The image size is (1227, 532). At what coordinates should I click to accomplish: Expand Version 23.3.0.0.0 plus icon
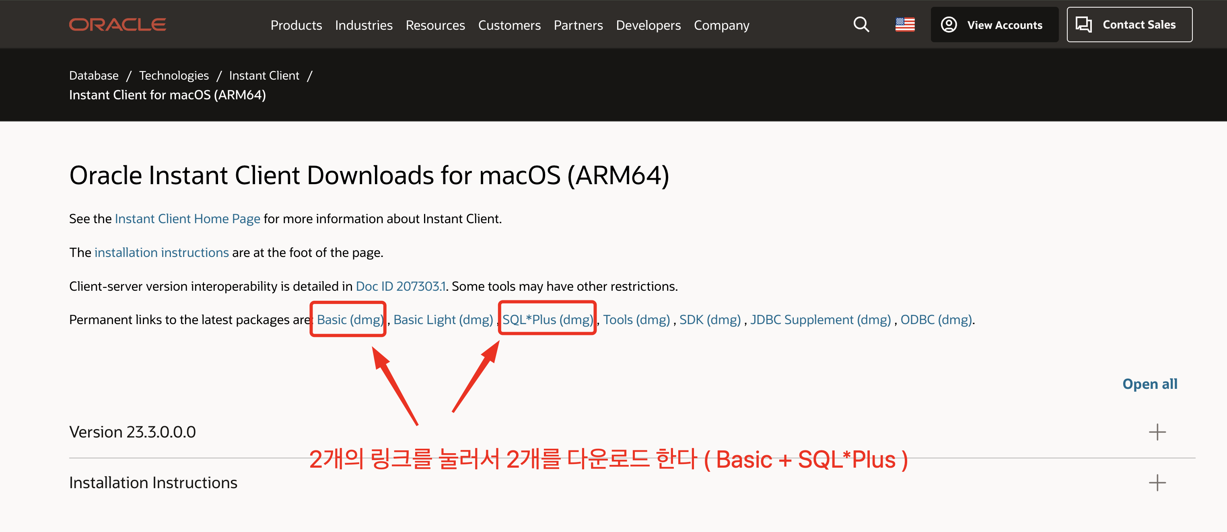[x=1157, y=432]
